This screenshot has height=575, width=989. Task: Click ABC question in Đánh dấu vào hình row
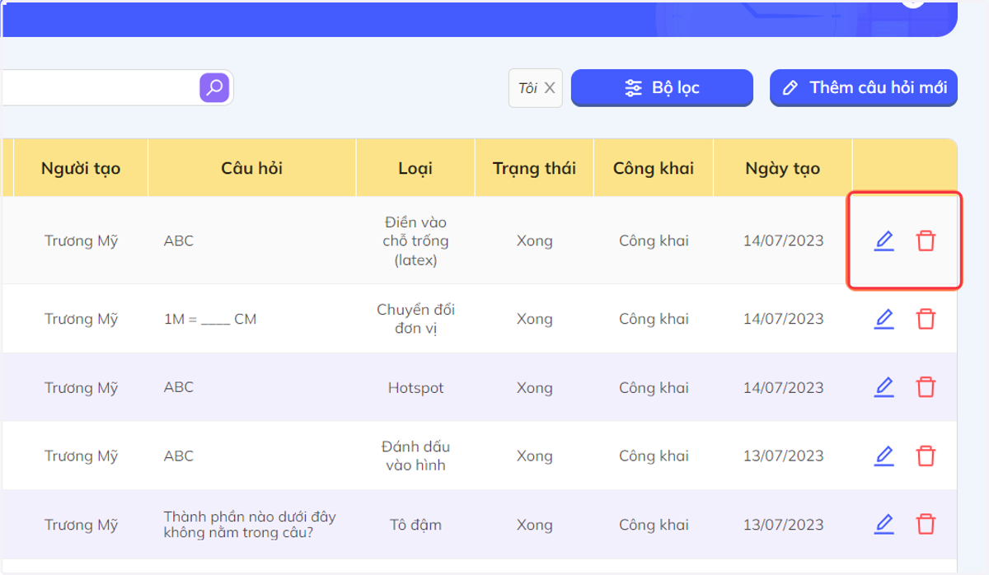tap(179, 456)
